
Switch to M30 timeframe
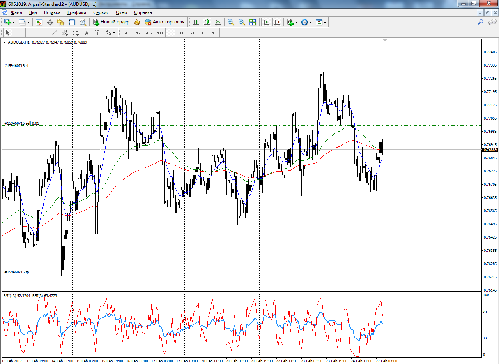(159, 33)
